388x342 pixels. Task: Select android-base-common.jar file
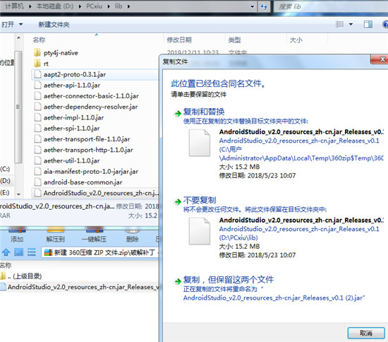83,182
